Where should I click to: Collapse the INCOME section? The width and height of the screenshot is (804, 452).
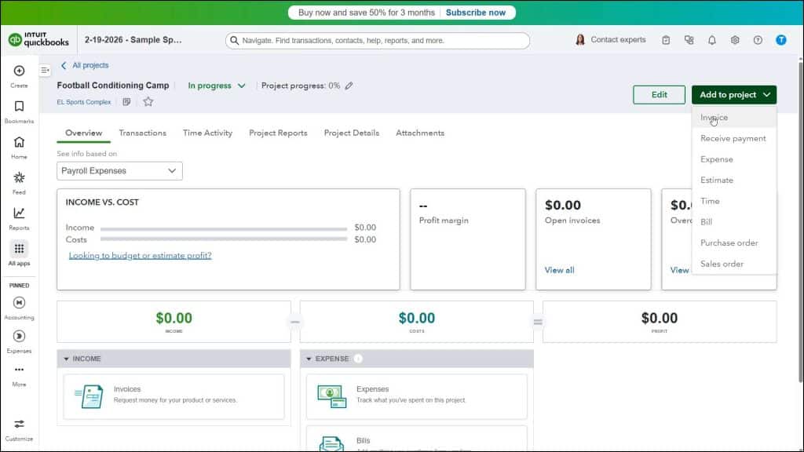(x=65, y=359)
